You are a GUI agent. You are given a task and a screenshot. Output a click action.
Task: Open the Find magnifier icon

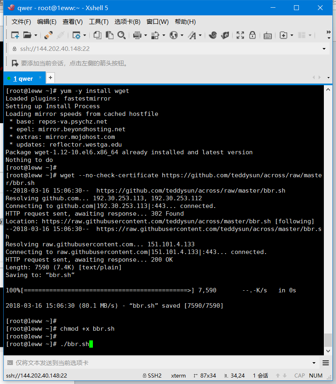[121, 35]
